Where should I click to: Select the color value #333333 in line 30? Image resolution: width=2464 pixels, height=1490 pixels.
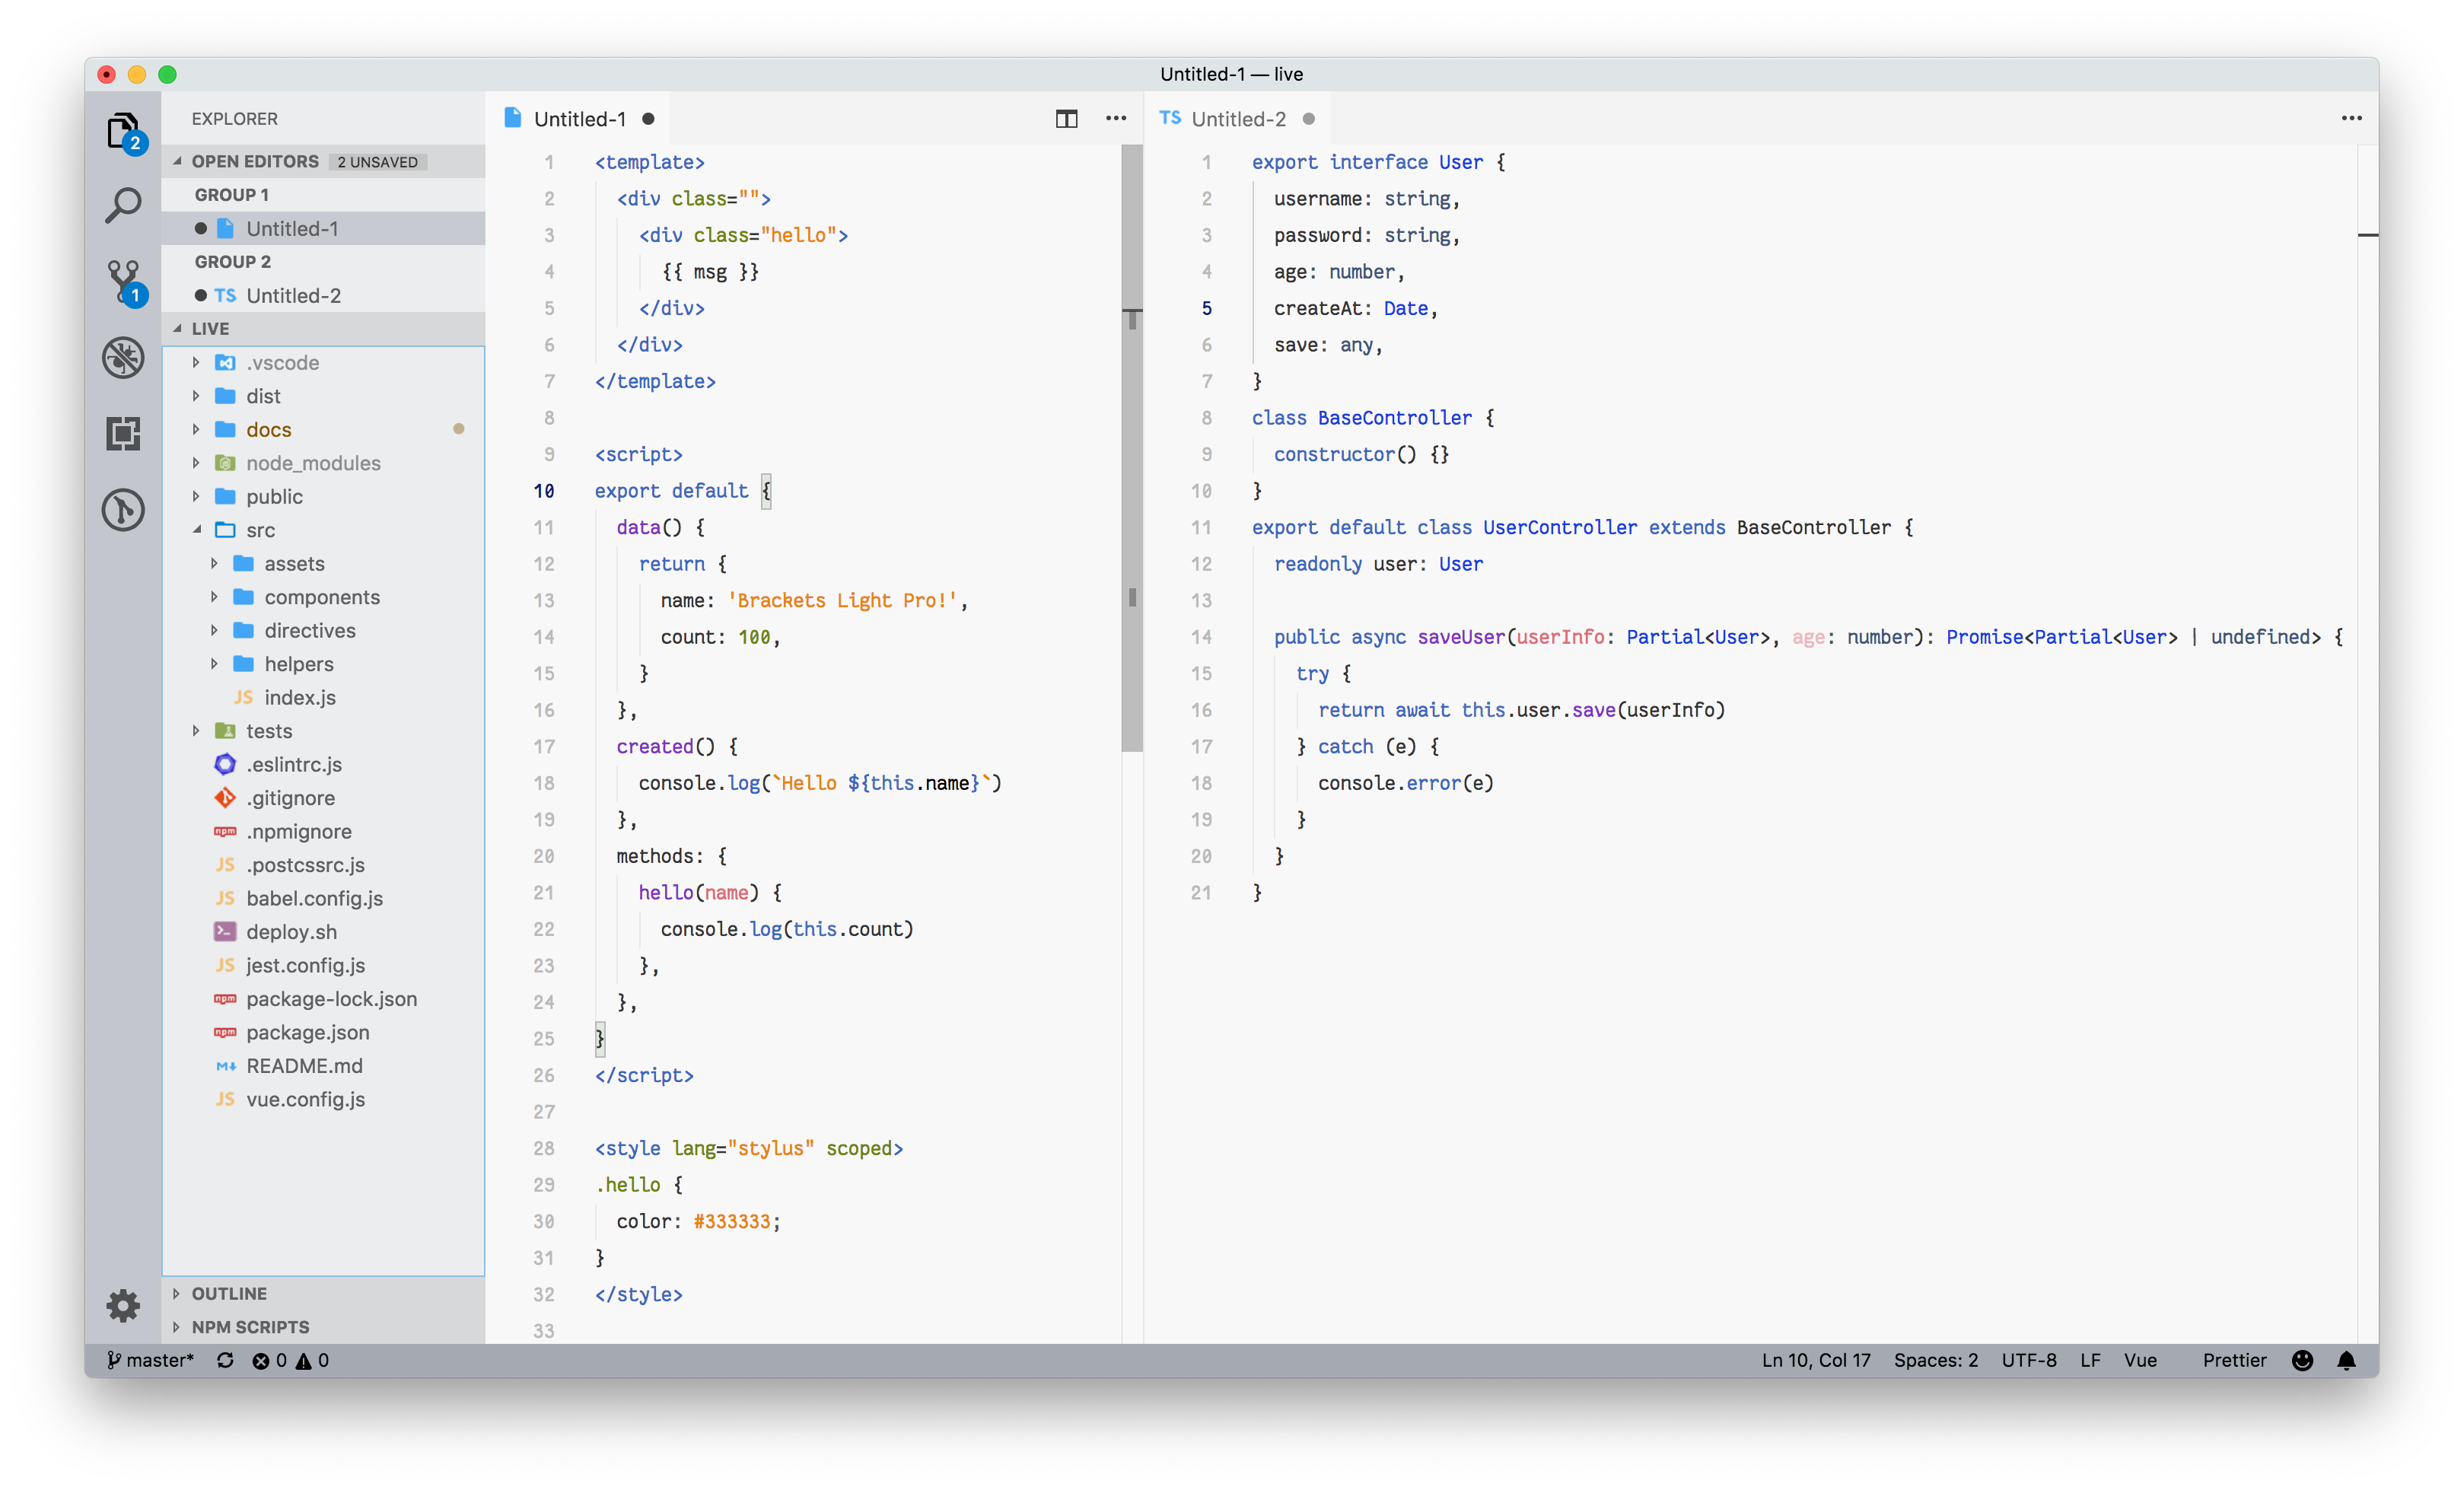click(x=735, y=1221)
